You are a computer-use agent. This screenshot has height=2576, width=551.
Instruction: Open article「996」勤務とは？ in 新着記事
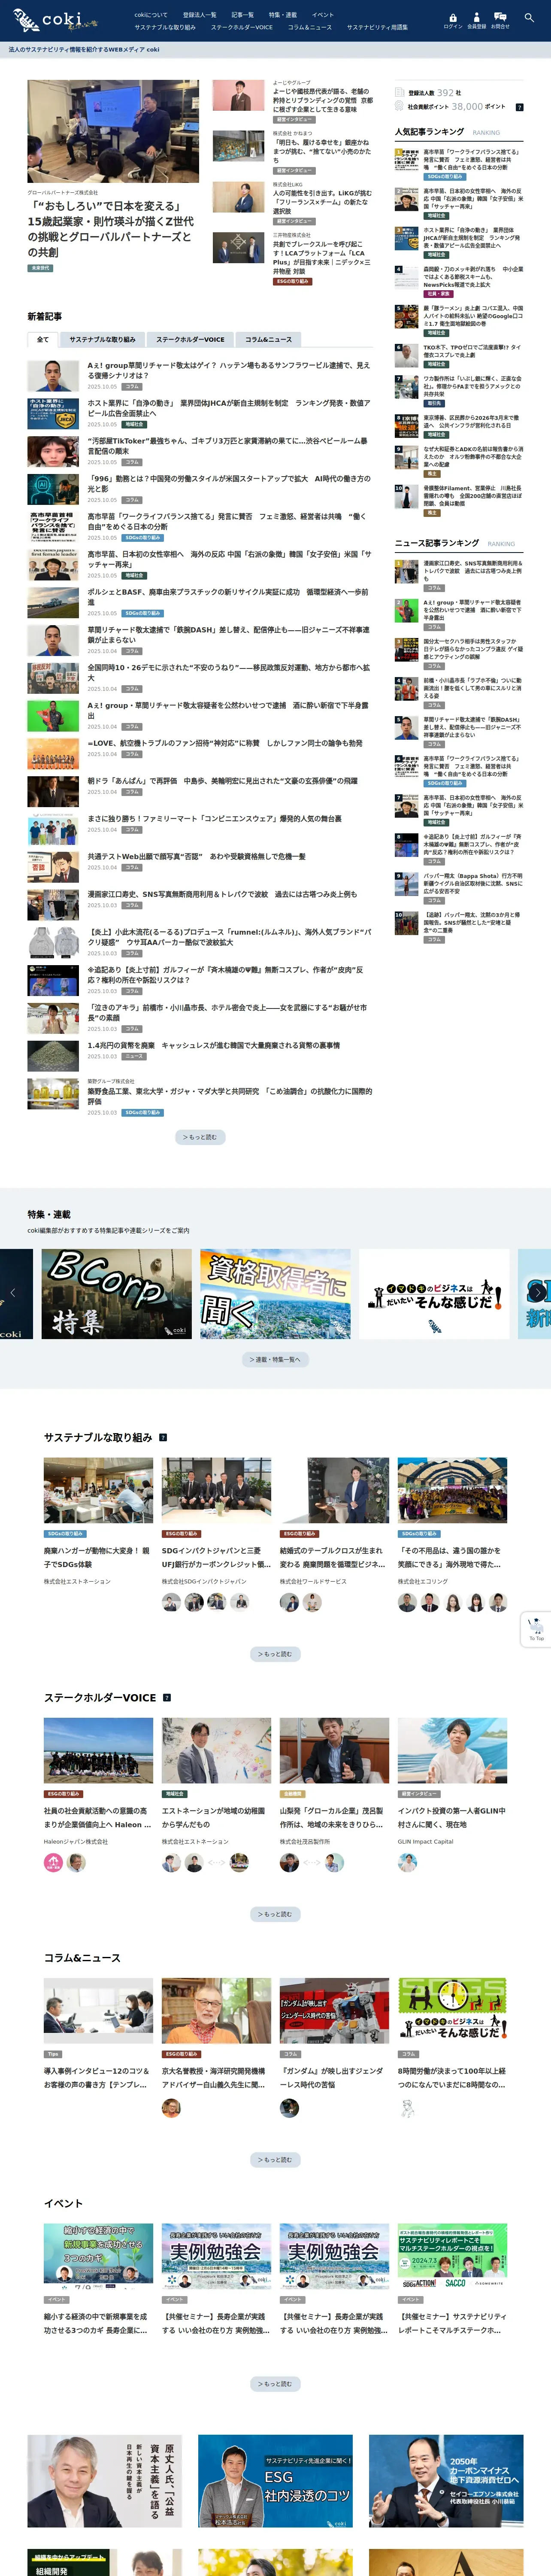click(x=229, y=484)
